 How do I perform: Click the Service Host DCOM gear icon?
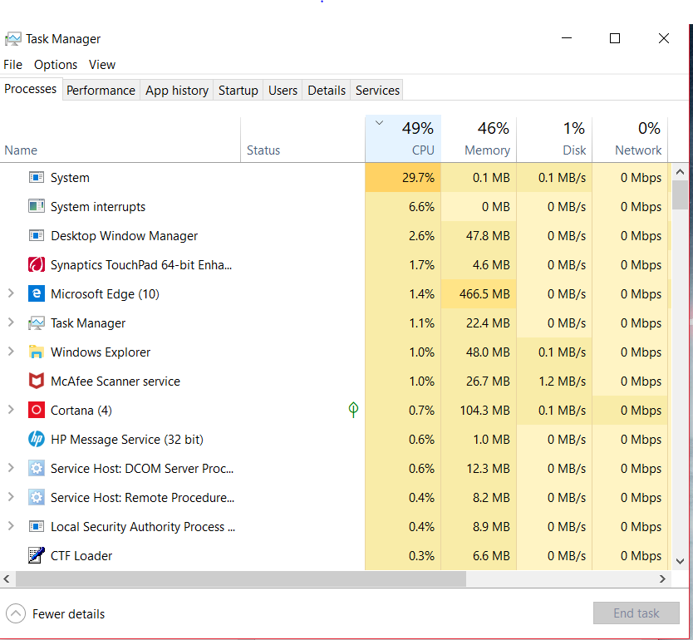pos(36,468)
